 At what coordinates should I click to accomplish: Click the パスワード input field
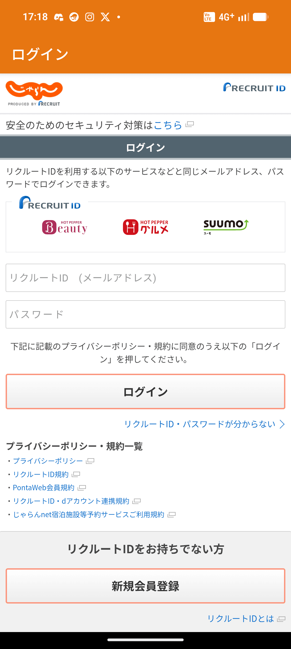[x=146, y=314]
